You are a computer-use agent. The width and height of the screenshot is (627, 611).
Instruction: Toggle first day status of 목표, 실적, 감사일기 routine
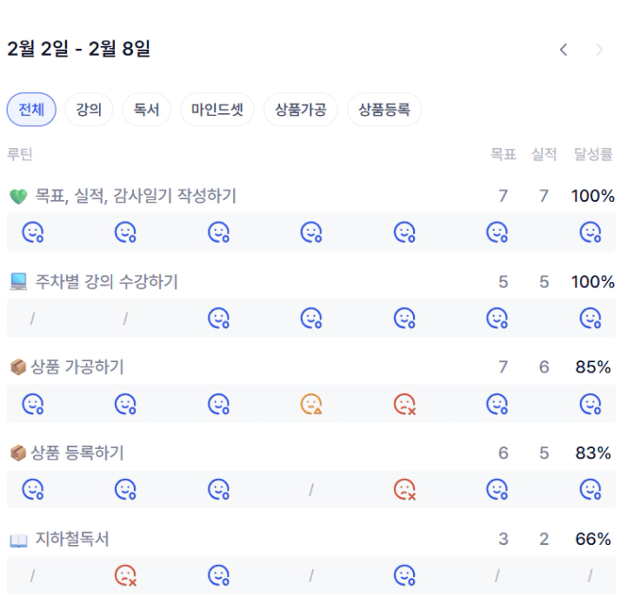(33, 232)
